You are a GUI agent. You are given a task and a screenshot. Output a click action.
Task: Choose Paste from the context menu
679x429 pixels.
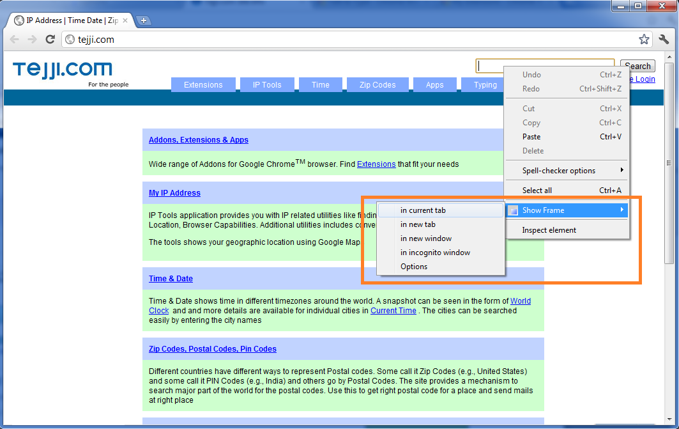(567, 137)
